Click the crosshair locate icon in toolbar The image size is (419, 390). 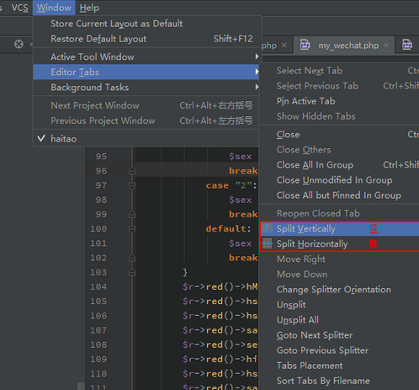(x=19, y=44)
